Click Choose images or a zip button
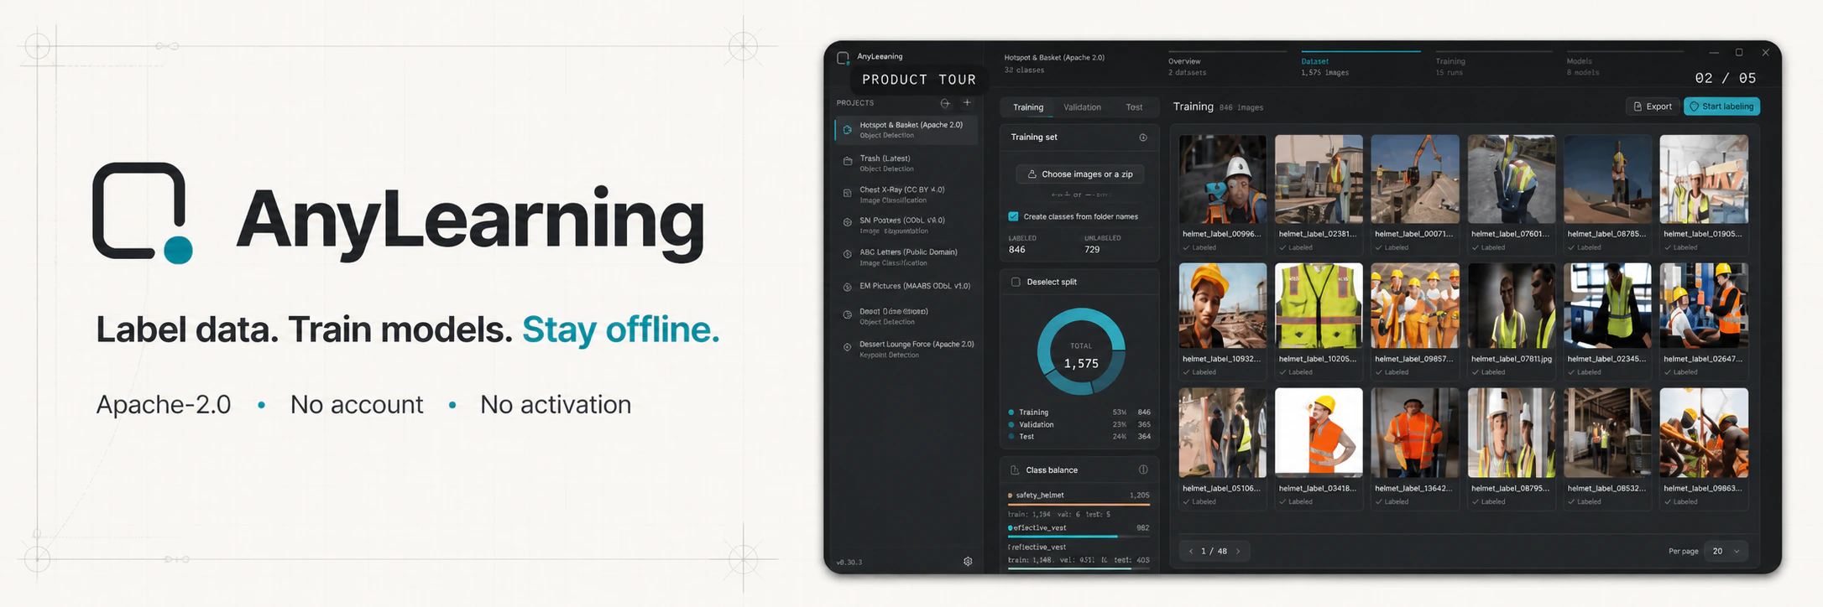Image resolution: width=1823 pixels, height=607 pixels. [x=1080, y=174]
